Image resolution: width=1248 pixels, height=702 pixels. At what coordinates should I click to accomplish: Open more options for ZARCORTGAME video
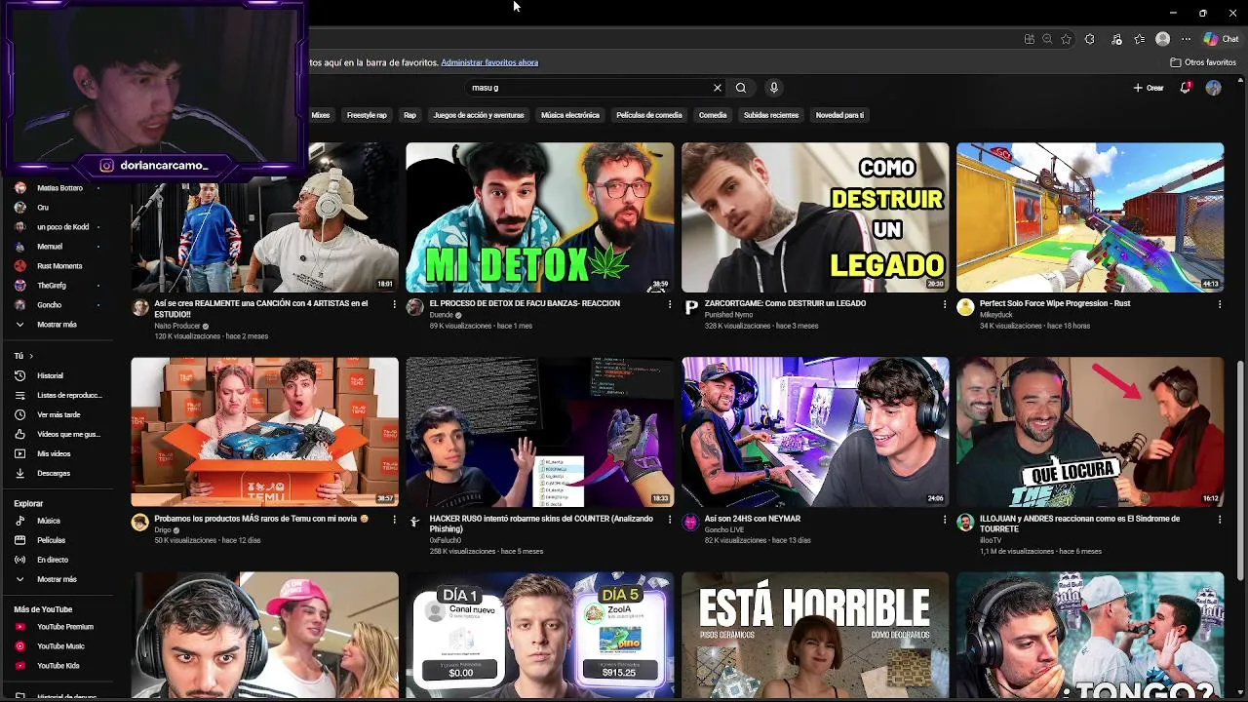click(944, 304)
